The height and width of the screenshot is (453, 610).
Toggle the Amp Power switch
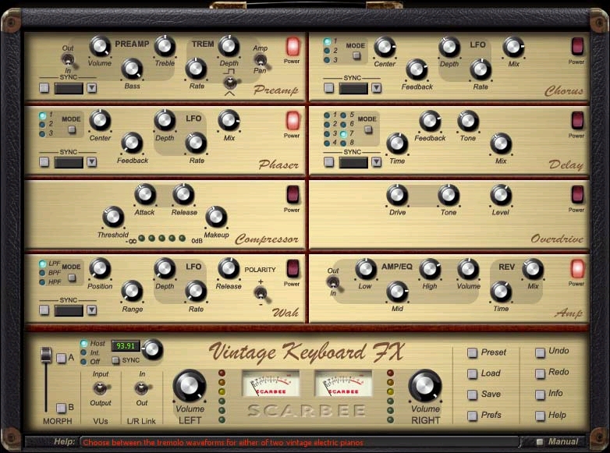[x=577, y=269]
